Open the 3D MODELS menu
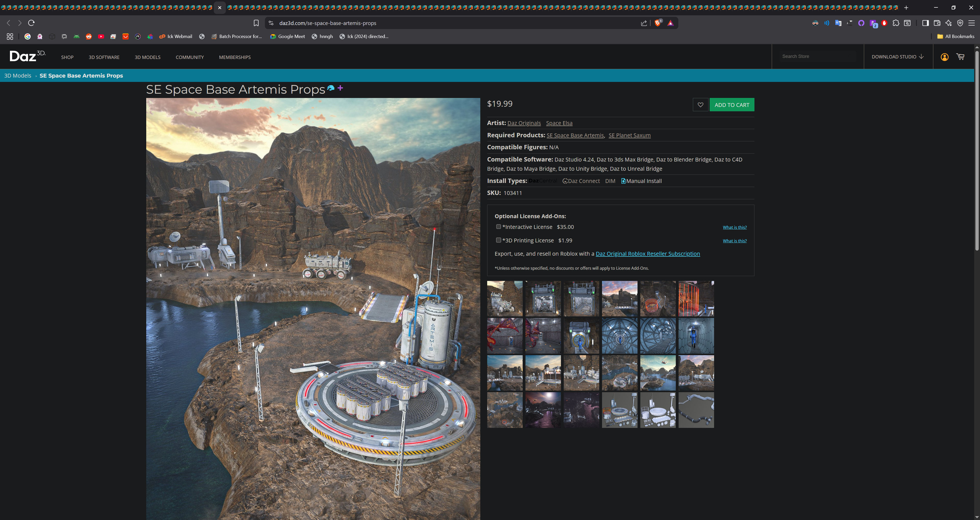Viewport: 980px width, 520px height. tap(148, 57)
